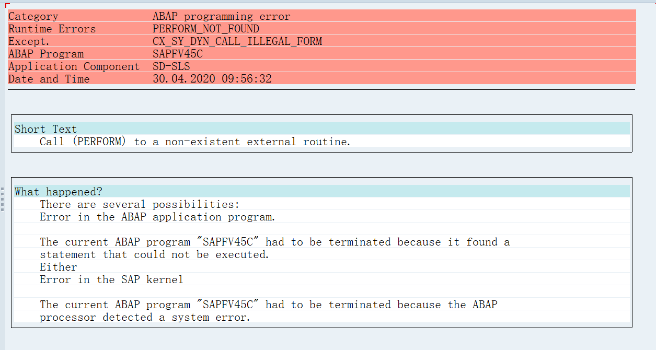Click the SD-SLS application component value

(x=171, y=66)
